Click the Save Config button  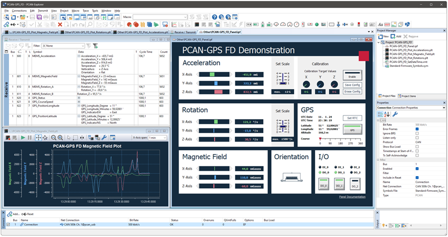click(352, 85)
